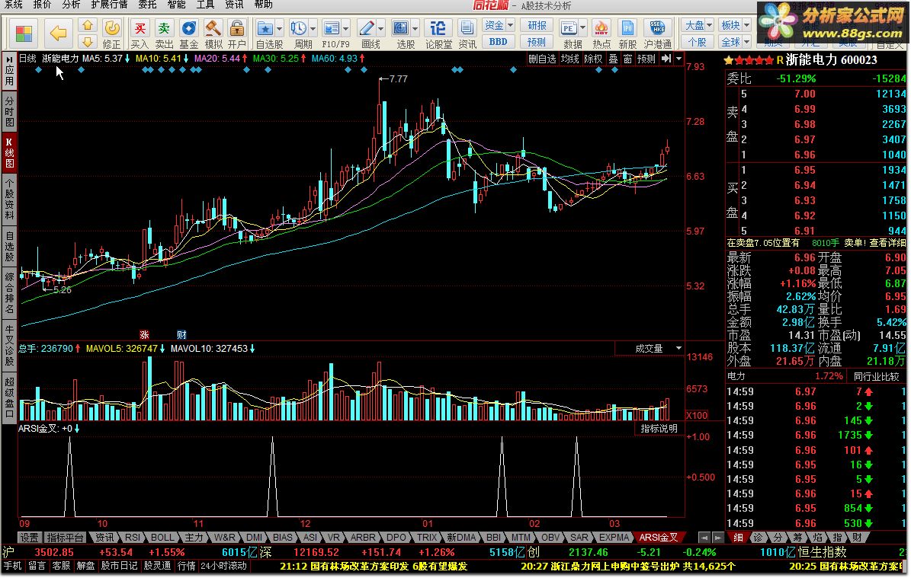Click the BBD button
This screenshot has height=578, width=911.
pyautogui.click(x=498, y=42)
